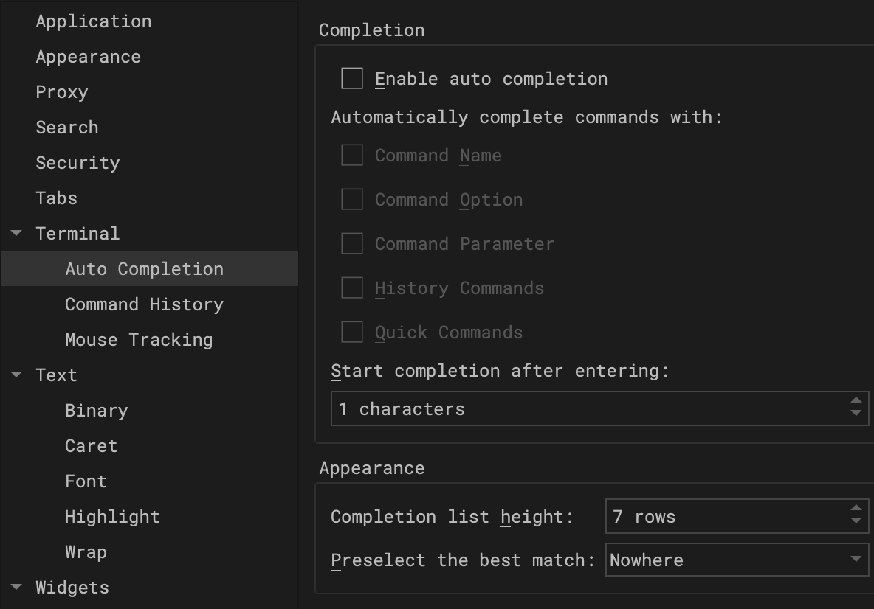Toggle the Command Name checkbox
This screenshot has height=609, width=874.
[352, 156]
